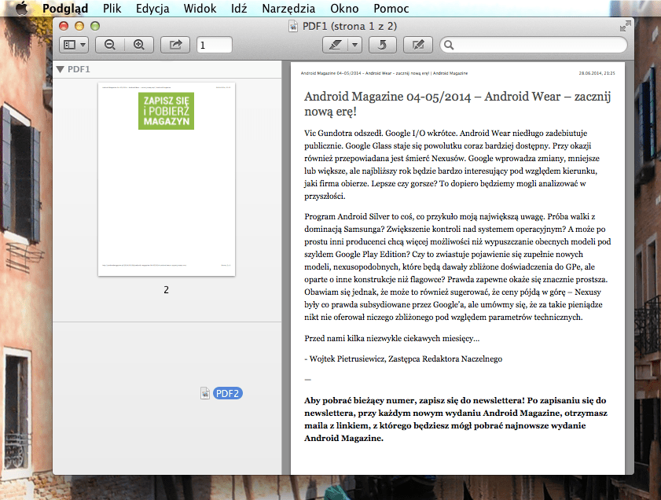
Task: Select the highlight pen tool
Action: pos(336,45)
